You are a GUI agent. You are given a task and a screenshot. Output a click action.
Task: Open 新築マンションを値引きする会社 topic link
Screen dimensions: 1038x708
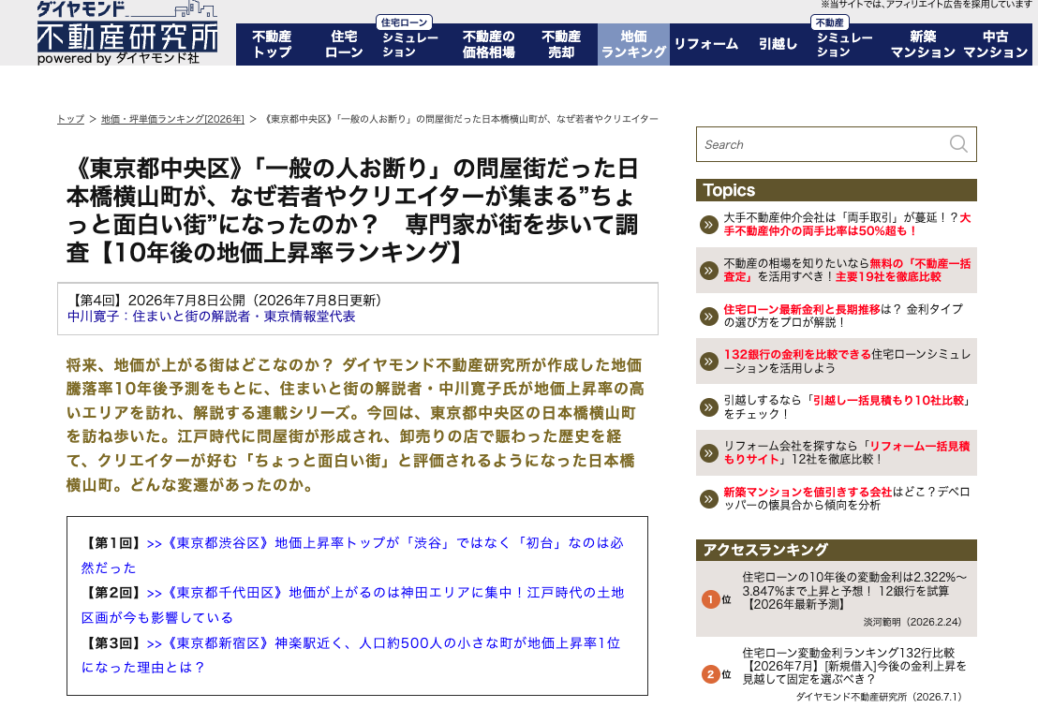(847, 498)
